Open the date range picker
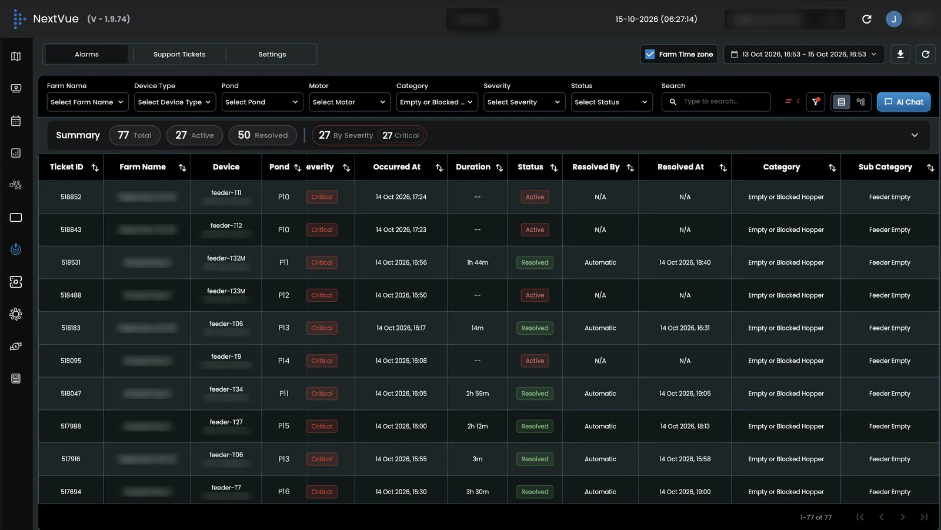The image size is (941, 530). point(804,54)
